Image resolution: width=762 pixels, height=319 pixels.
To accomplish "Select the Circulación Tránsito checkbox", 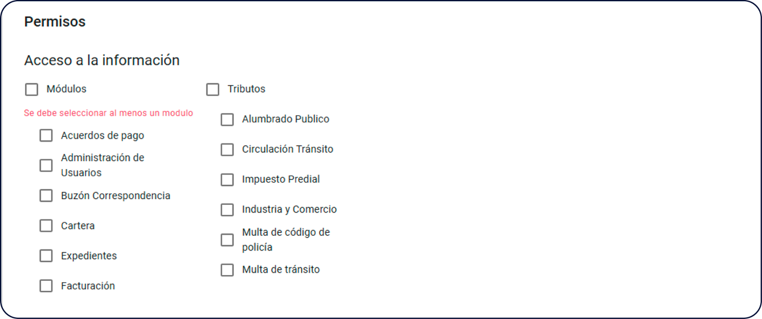I will (227, 150).
